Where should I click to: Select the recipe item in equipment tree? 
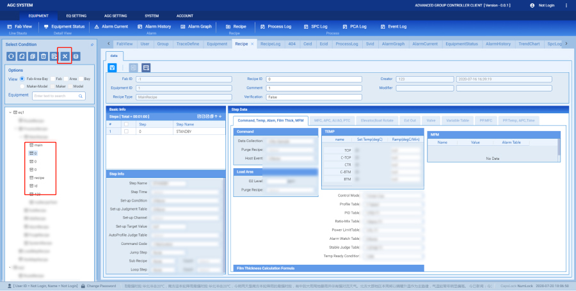point(39,177)
